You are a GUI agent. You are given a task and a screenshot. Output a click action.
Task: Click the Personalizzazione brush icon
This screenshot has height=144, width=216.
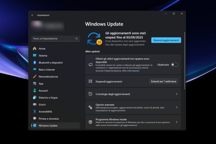pos(35,77)
